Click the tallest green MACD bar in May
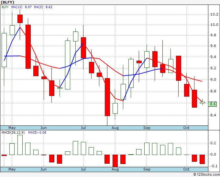220x177 pixels. (x=20, y=145)
